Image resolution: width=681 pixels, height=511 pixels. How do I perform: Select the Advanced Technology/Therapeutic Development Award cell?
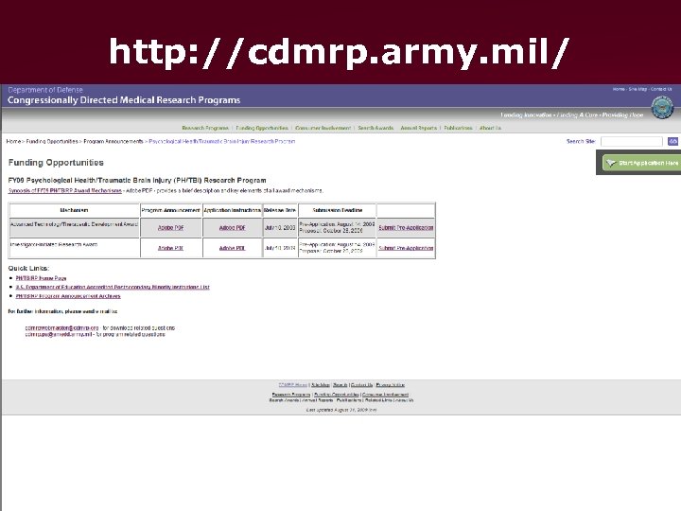click(75, 228)
